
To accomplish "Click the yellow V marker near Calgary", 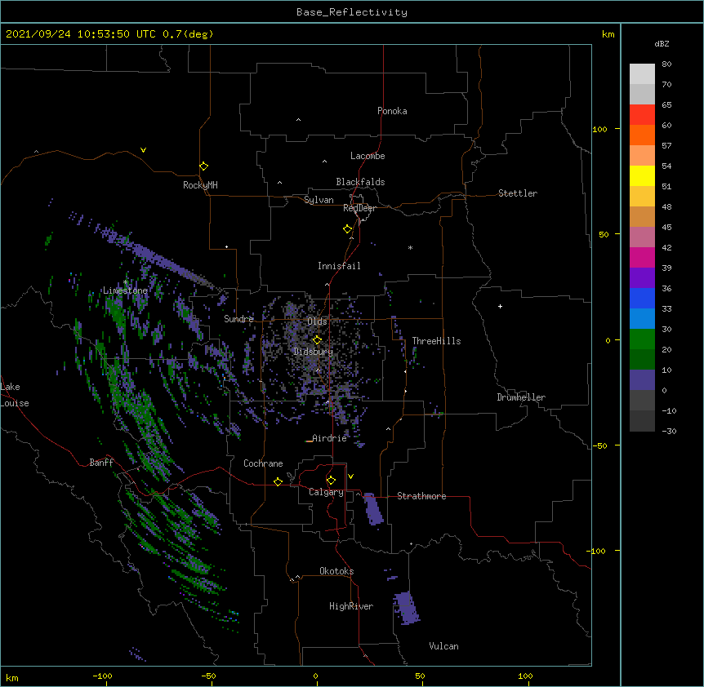I will tap(350, 476).
